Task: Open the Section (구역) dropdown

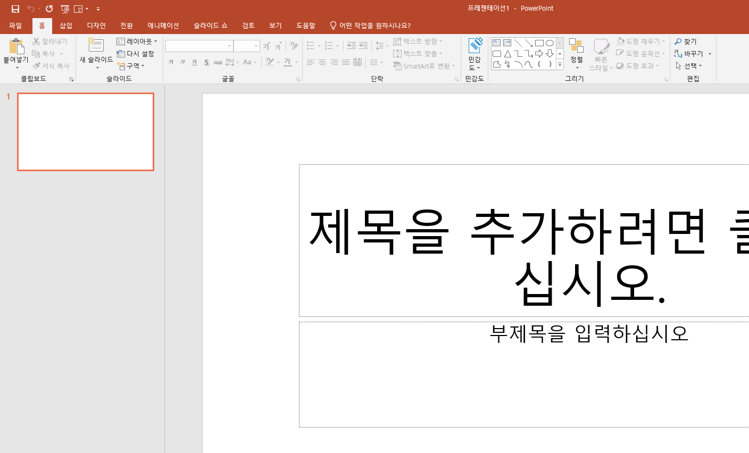Action: [131, 66]
